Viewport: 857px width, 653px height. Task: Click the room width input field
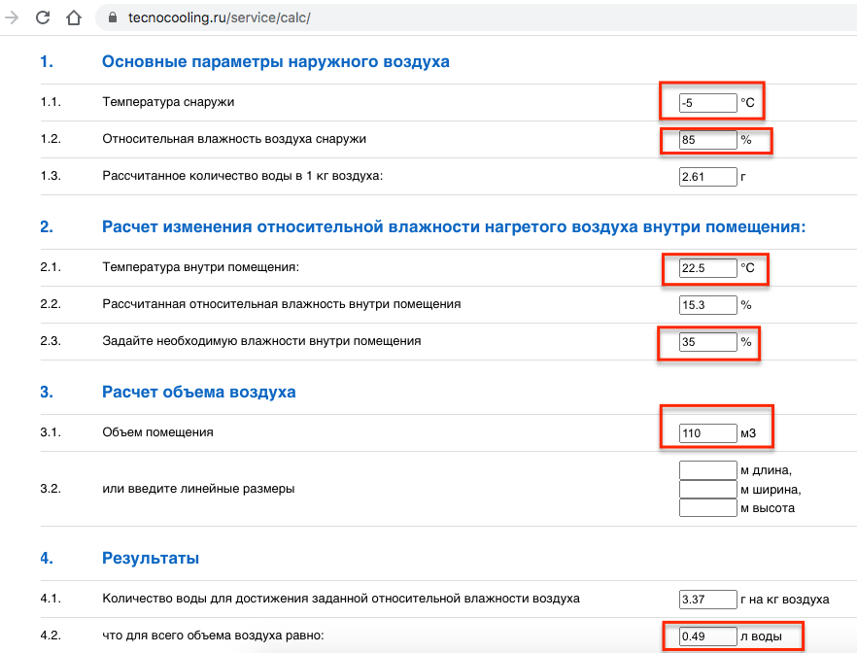point(707,489)
